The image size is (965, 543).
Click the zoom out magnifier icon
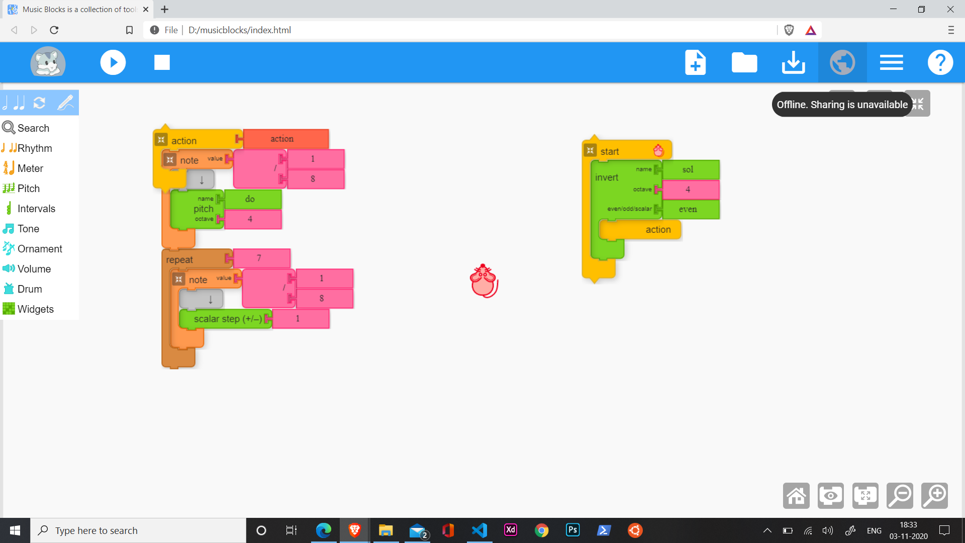tap(900, 496)
